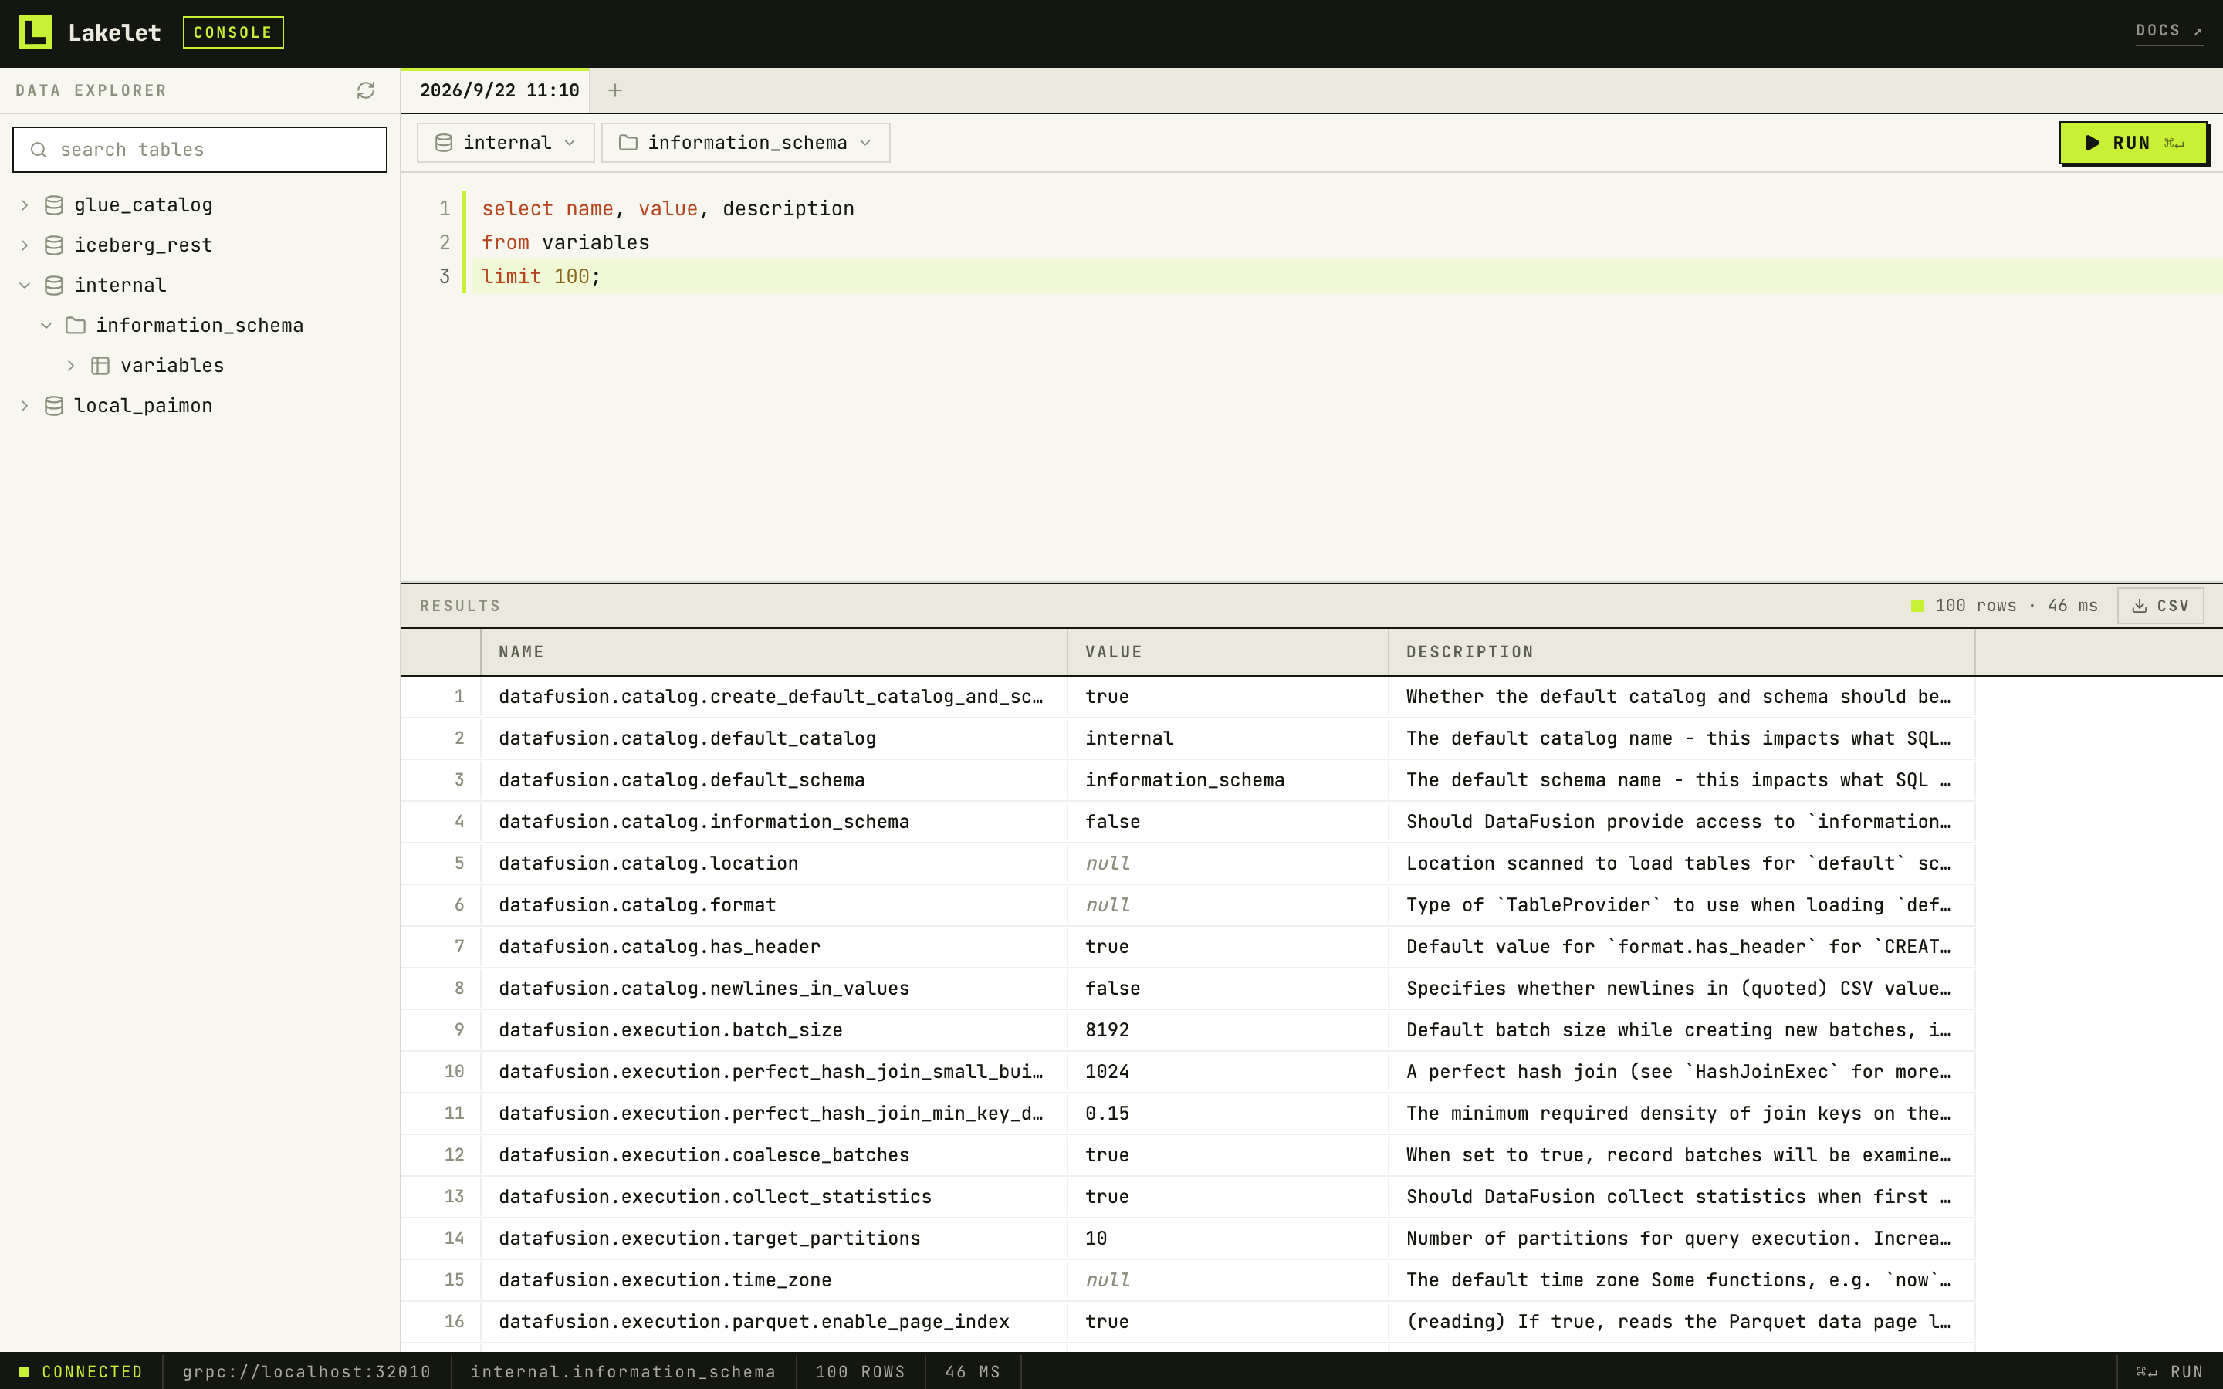This screenshot has height=1389, width=2223.
Task: Click internal.information_schema in status bar
Action: point(623,1371)
